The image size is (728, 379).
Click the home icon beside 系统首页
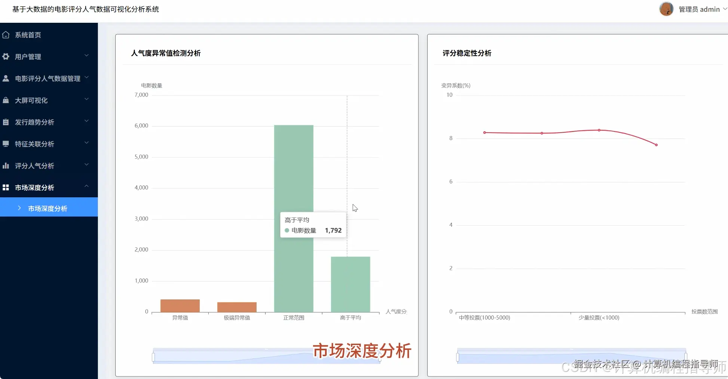pyautogui.click(x=6, y=34)
